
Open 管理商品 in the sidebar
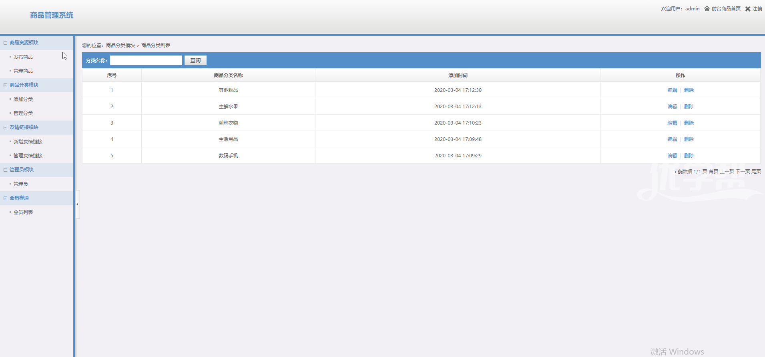[23, 71]
